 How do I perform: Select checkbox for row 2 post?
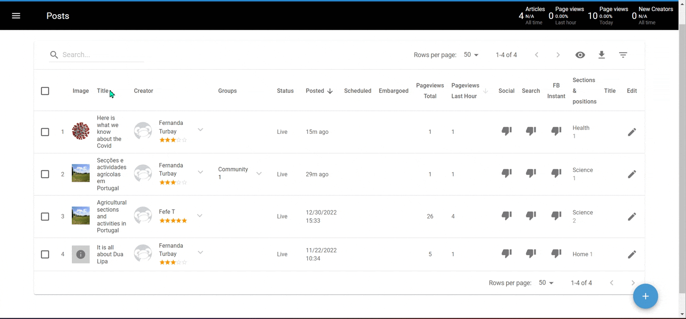[45, 174]
